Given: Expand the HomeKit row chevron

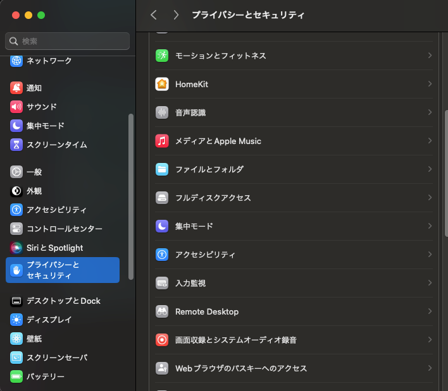Looking at the screenshot, I should pos(430,84).
